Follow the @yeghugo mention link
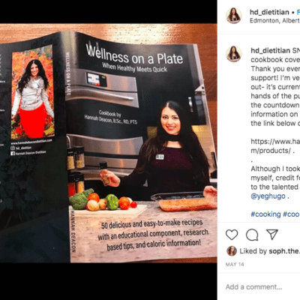 (268, 196)
